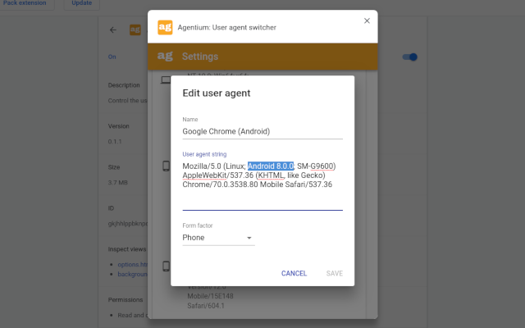Click the Permissions label on extension page
Image resolution: width=525 pixels, height=328 pixels.
coord(126,300)
